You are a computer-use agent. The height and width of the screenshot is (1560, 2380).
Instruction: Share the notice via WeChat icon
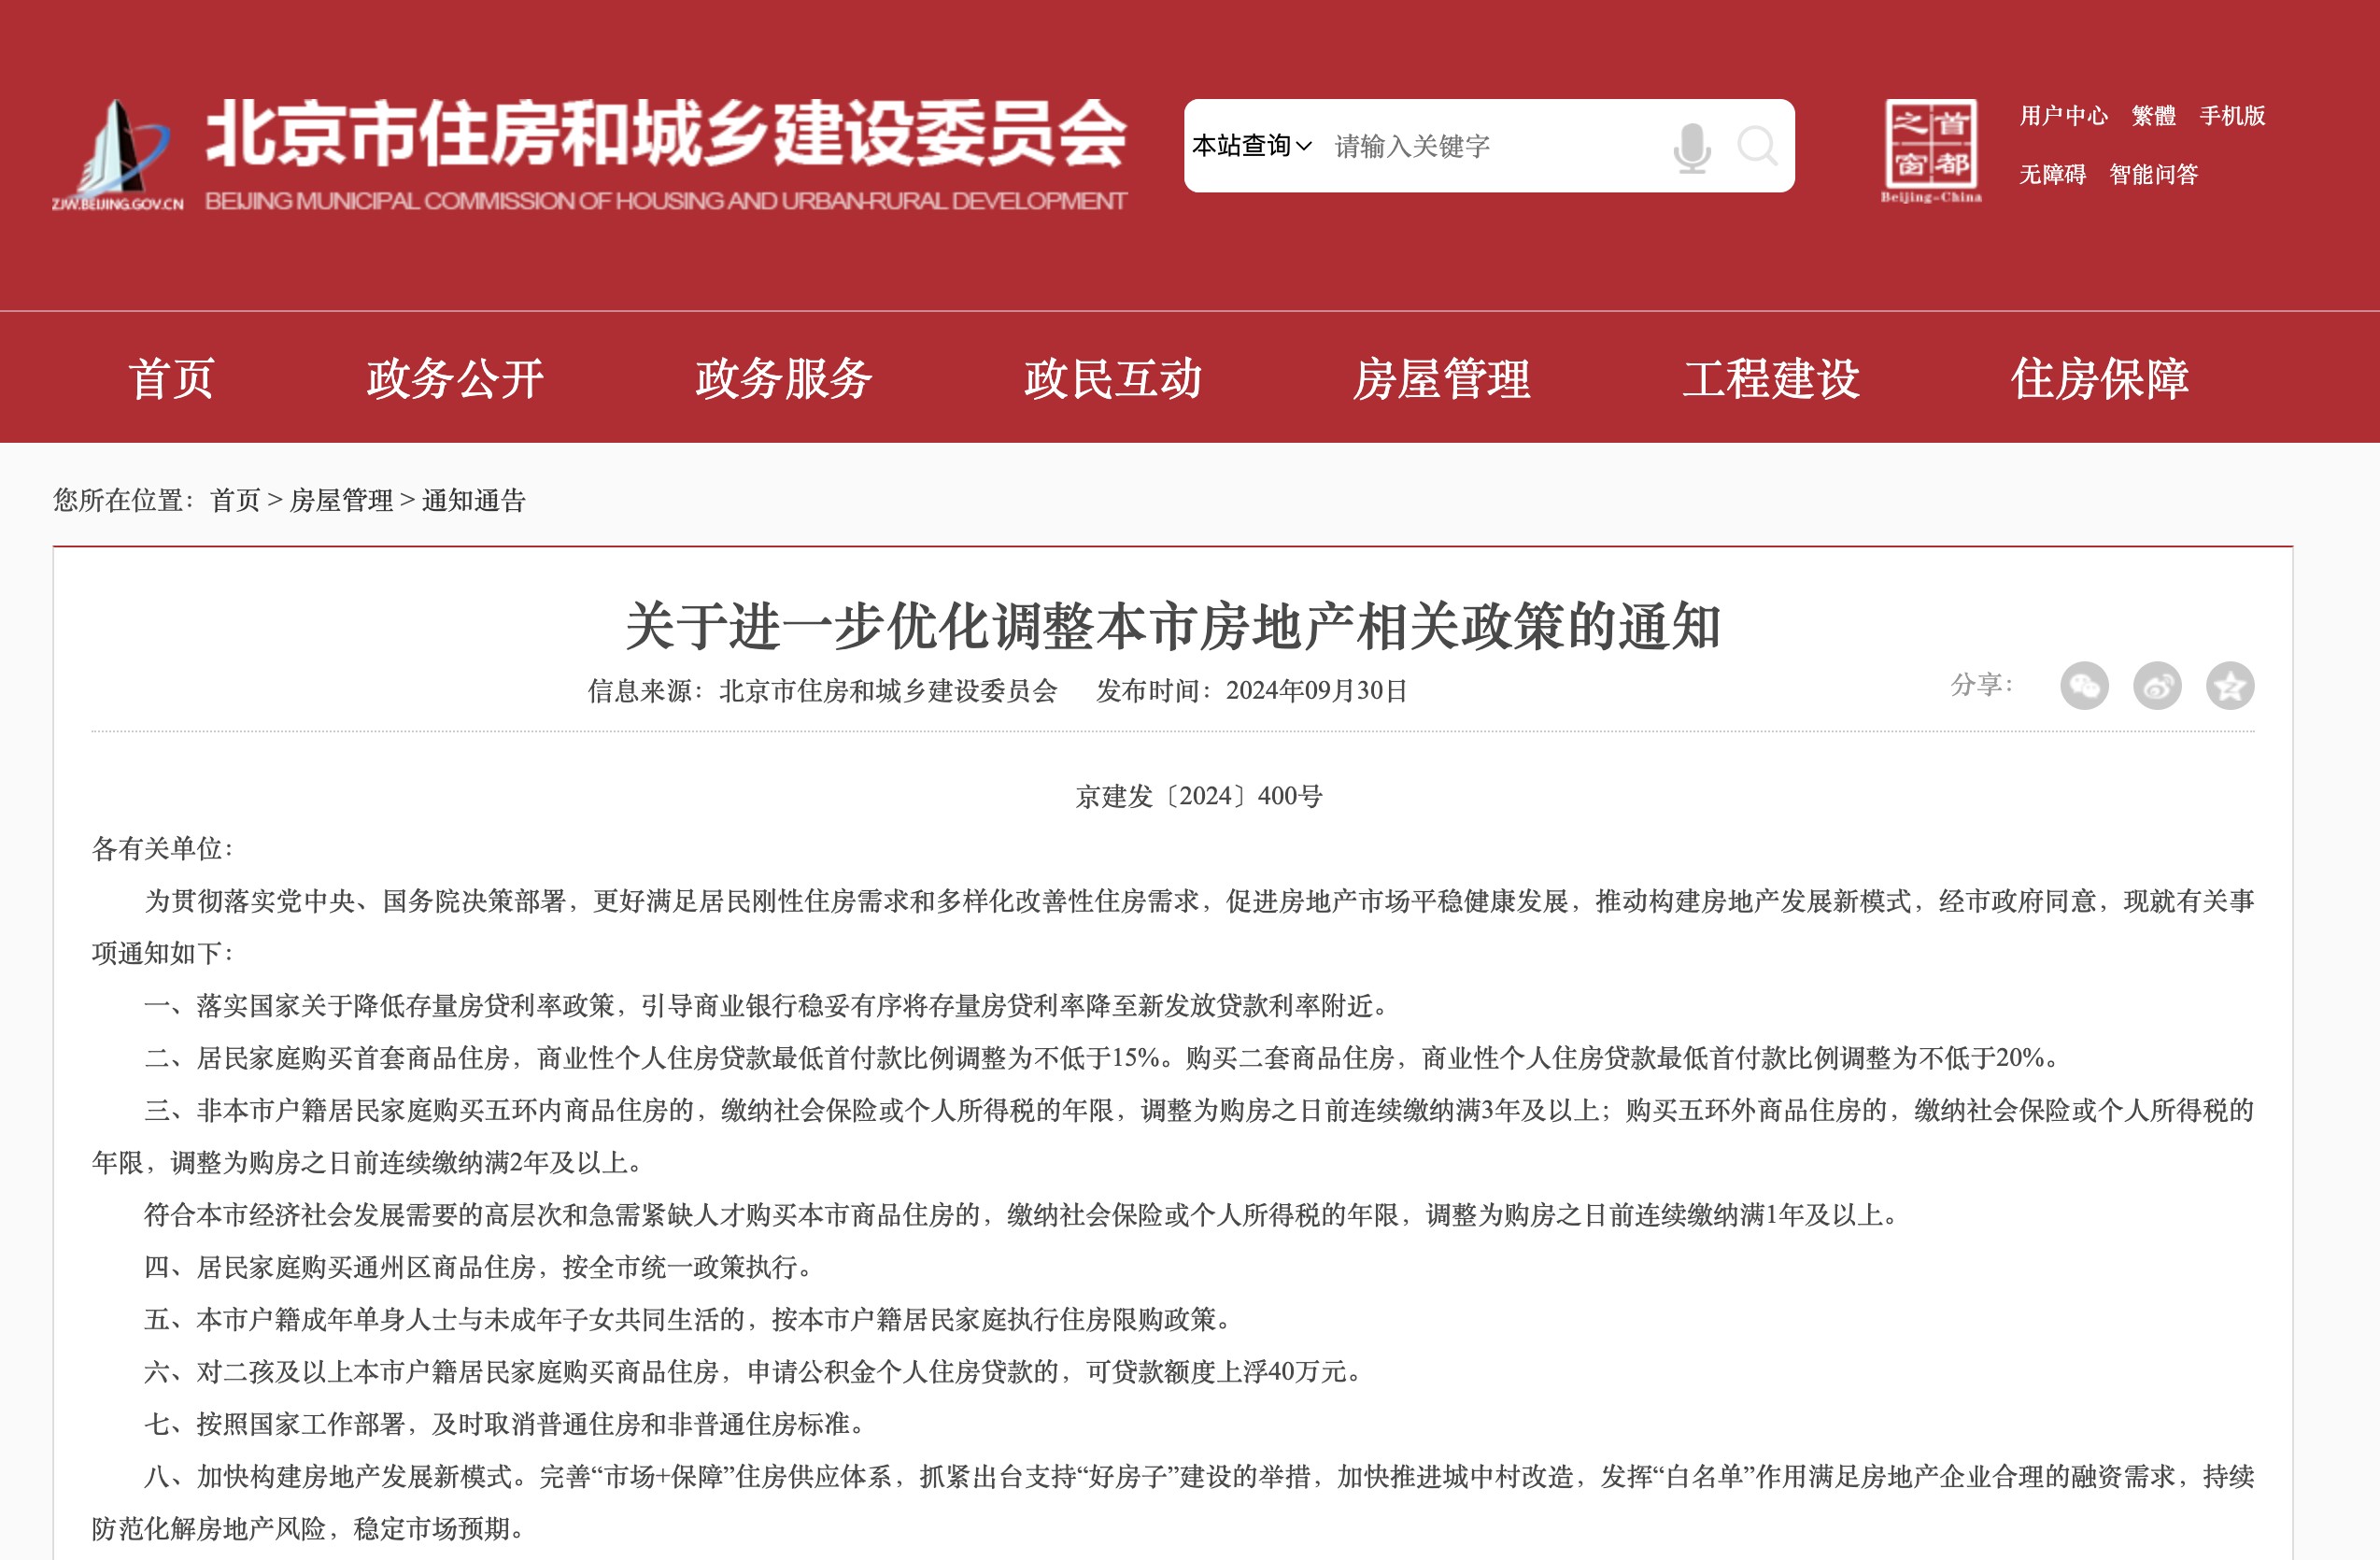tap(2084, 686)
